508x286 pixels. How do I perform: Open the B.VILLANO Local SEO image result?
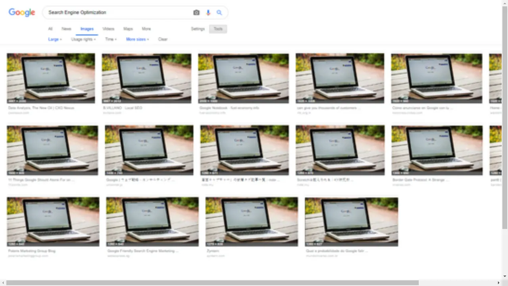click(146, 78)
